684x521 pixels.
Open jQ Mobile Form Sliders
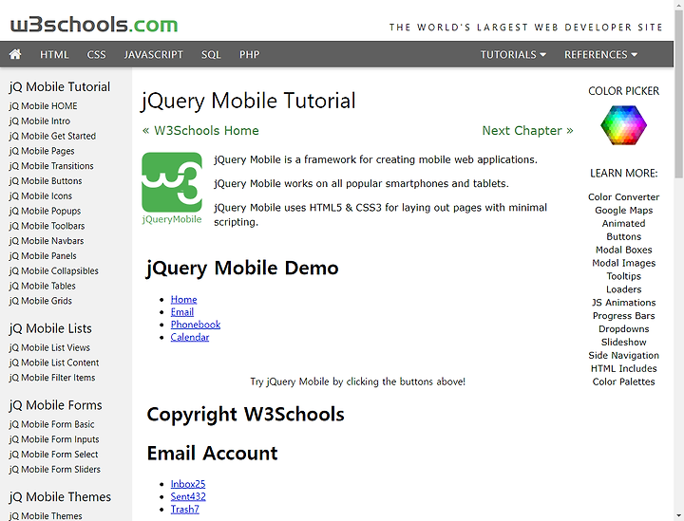[54, 469]
